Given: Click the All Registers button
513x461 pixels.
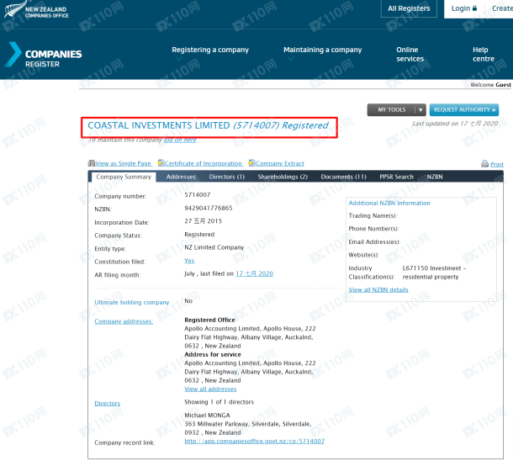Looking at the screenshot, I should coord(409,8).
